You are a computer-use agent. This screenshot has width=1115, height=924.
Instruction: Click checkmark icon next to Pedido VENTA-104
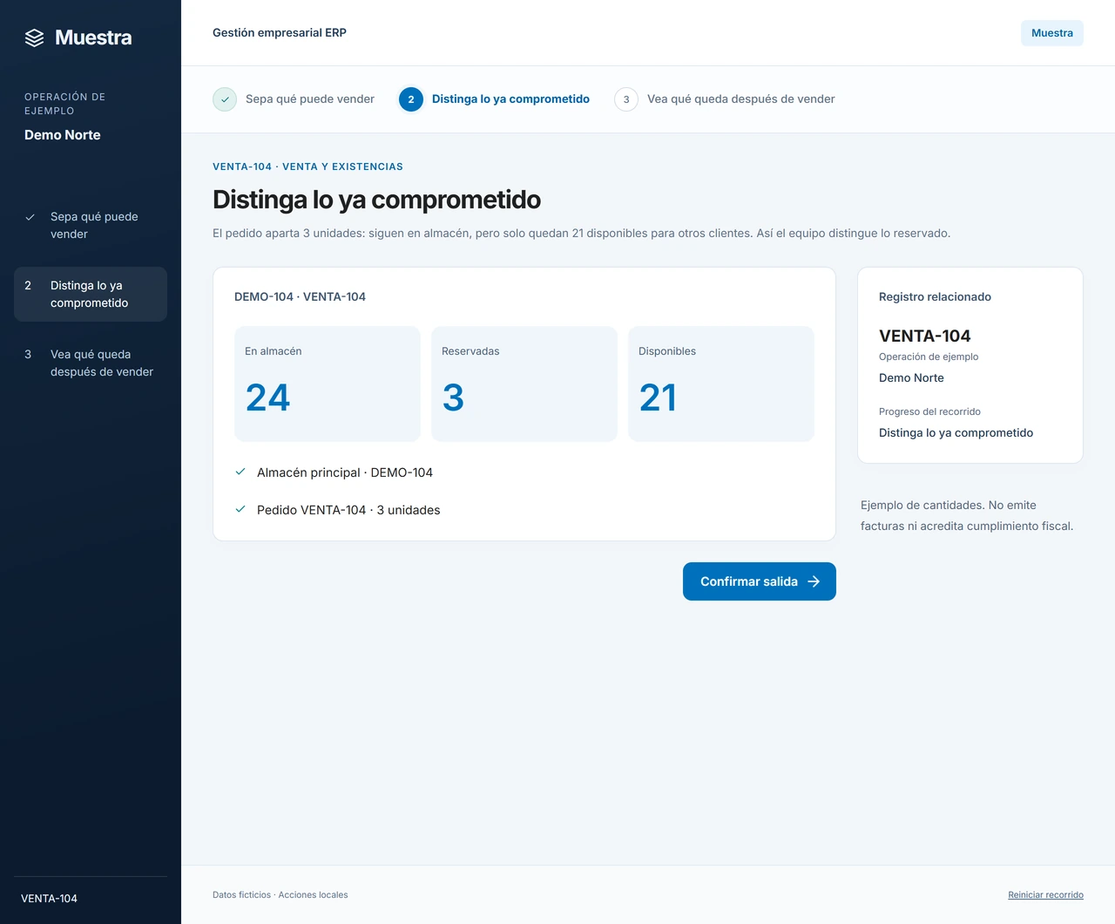pyautogui.click(x=240, y=509)
